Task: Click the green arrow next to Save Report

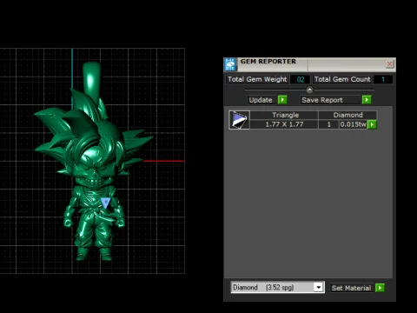Action: tap(367, 100)
